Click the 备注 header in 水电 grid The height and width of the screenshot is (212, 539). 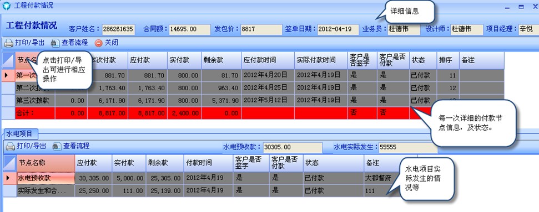click(390, 163)
